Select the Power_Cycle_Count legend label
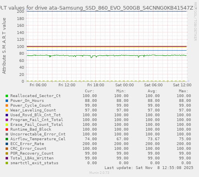199x177 pixels. [31, 105]
